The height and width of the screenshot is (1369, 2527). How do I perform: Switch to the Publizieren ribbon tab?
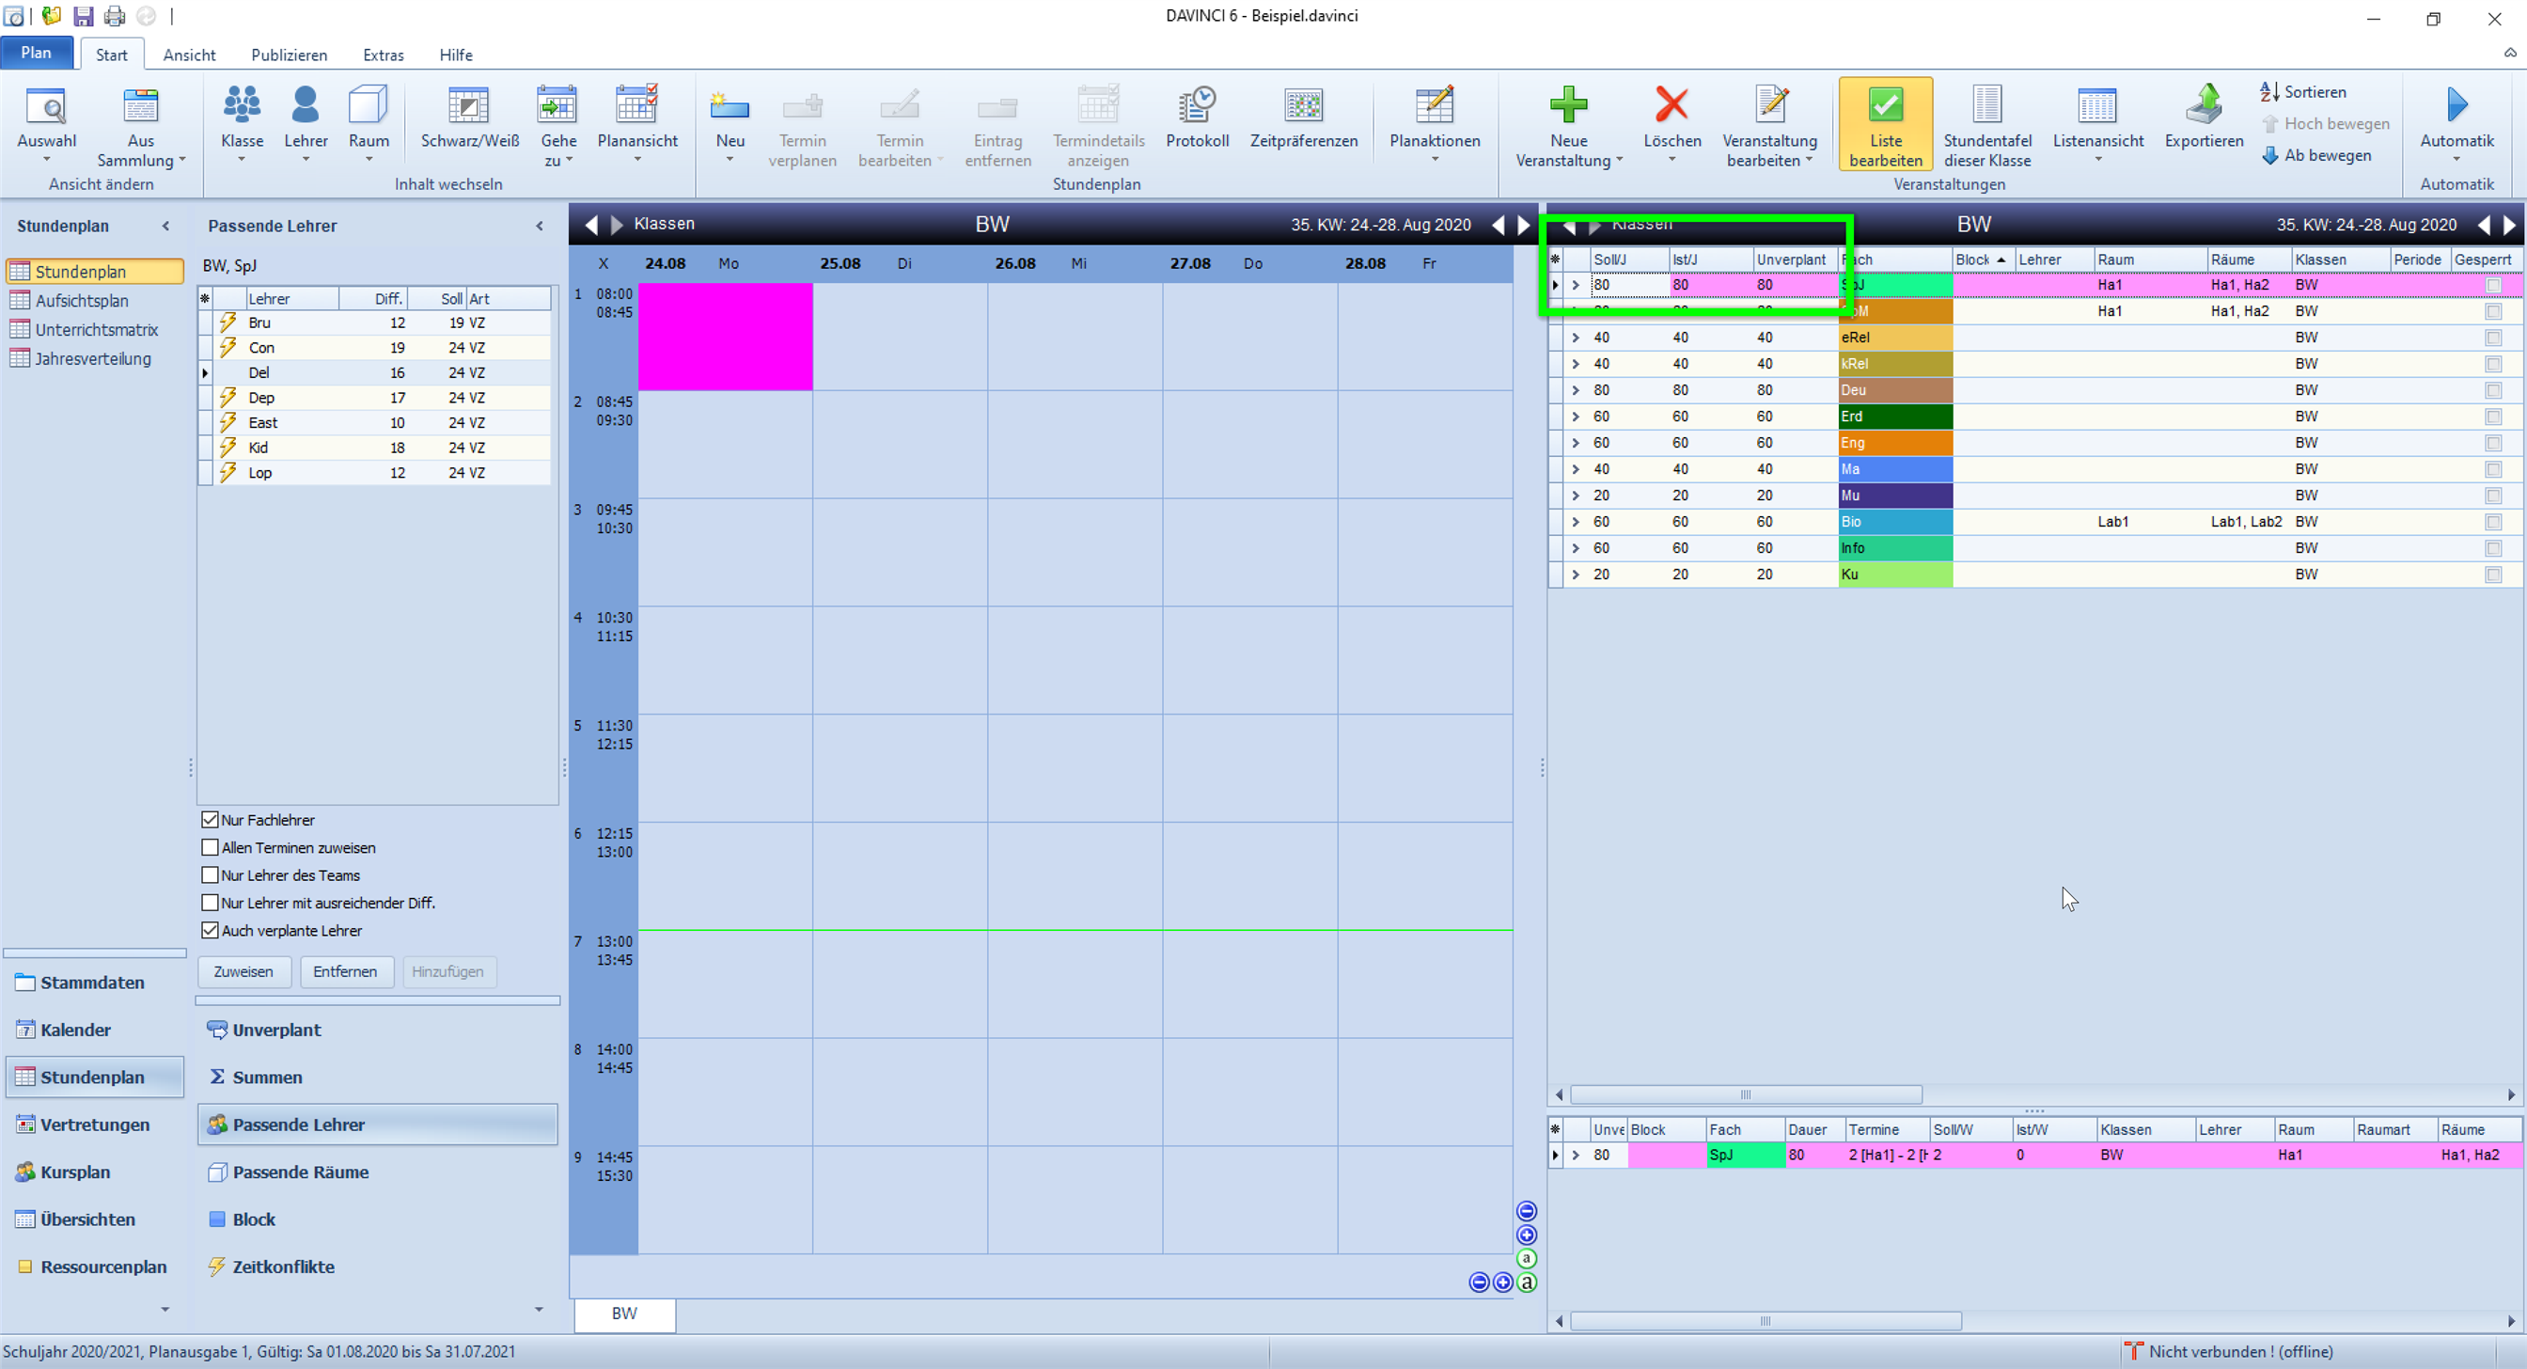coord(290,55)
